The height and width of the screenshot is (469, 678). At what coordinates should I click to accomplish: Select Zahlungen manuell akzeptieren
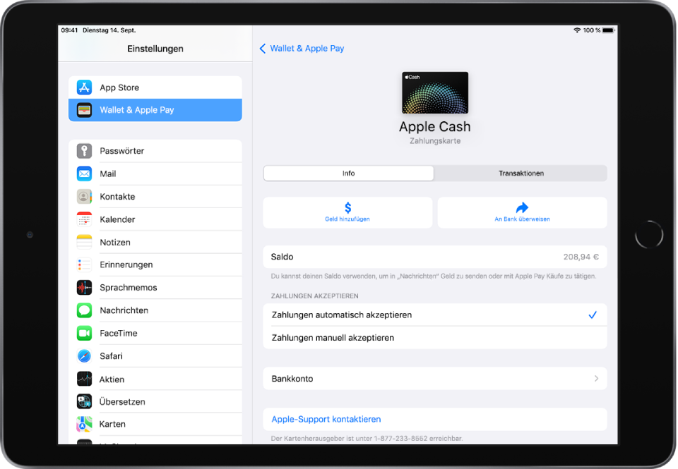pos(435,338)
